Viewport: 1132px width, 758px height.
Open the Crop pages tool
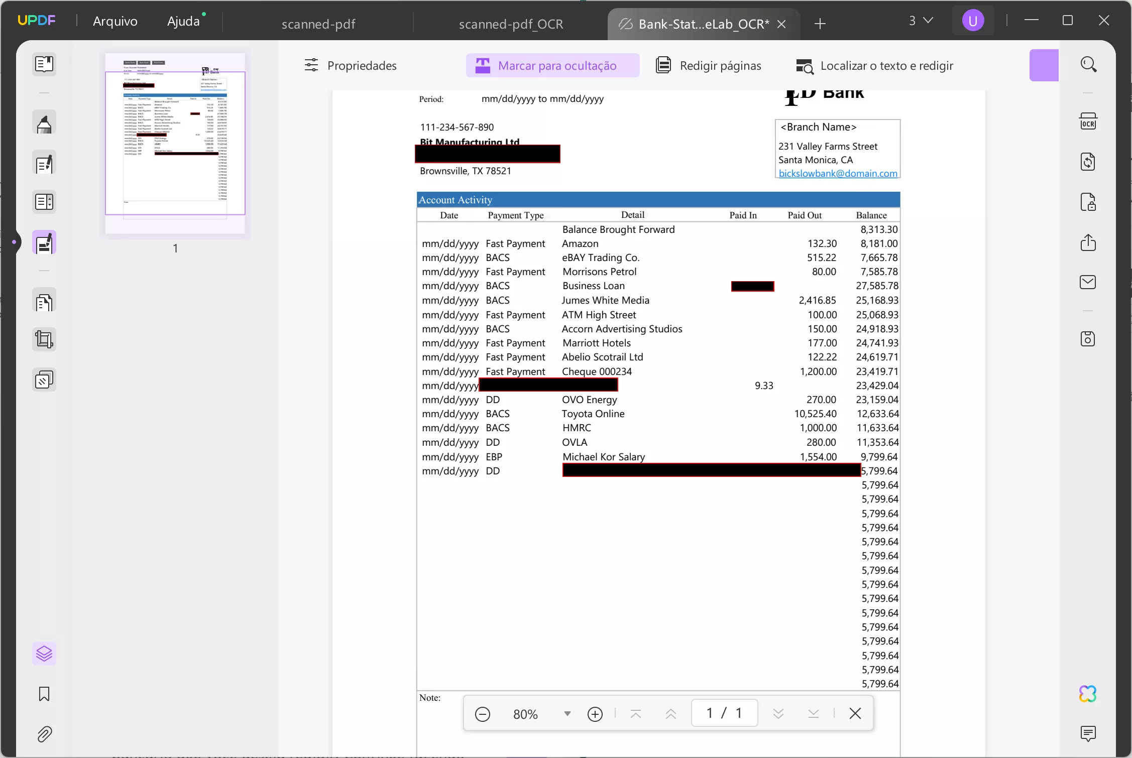coord(44,340)
